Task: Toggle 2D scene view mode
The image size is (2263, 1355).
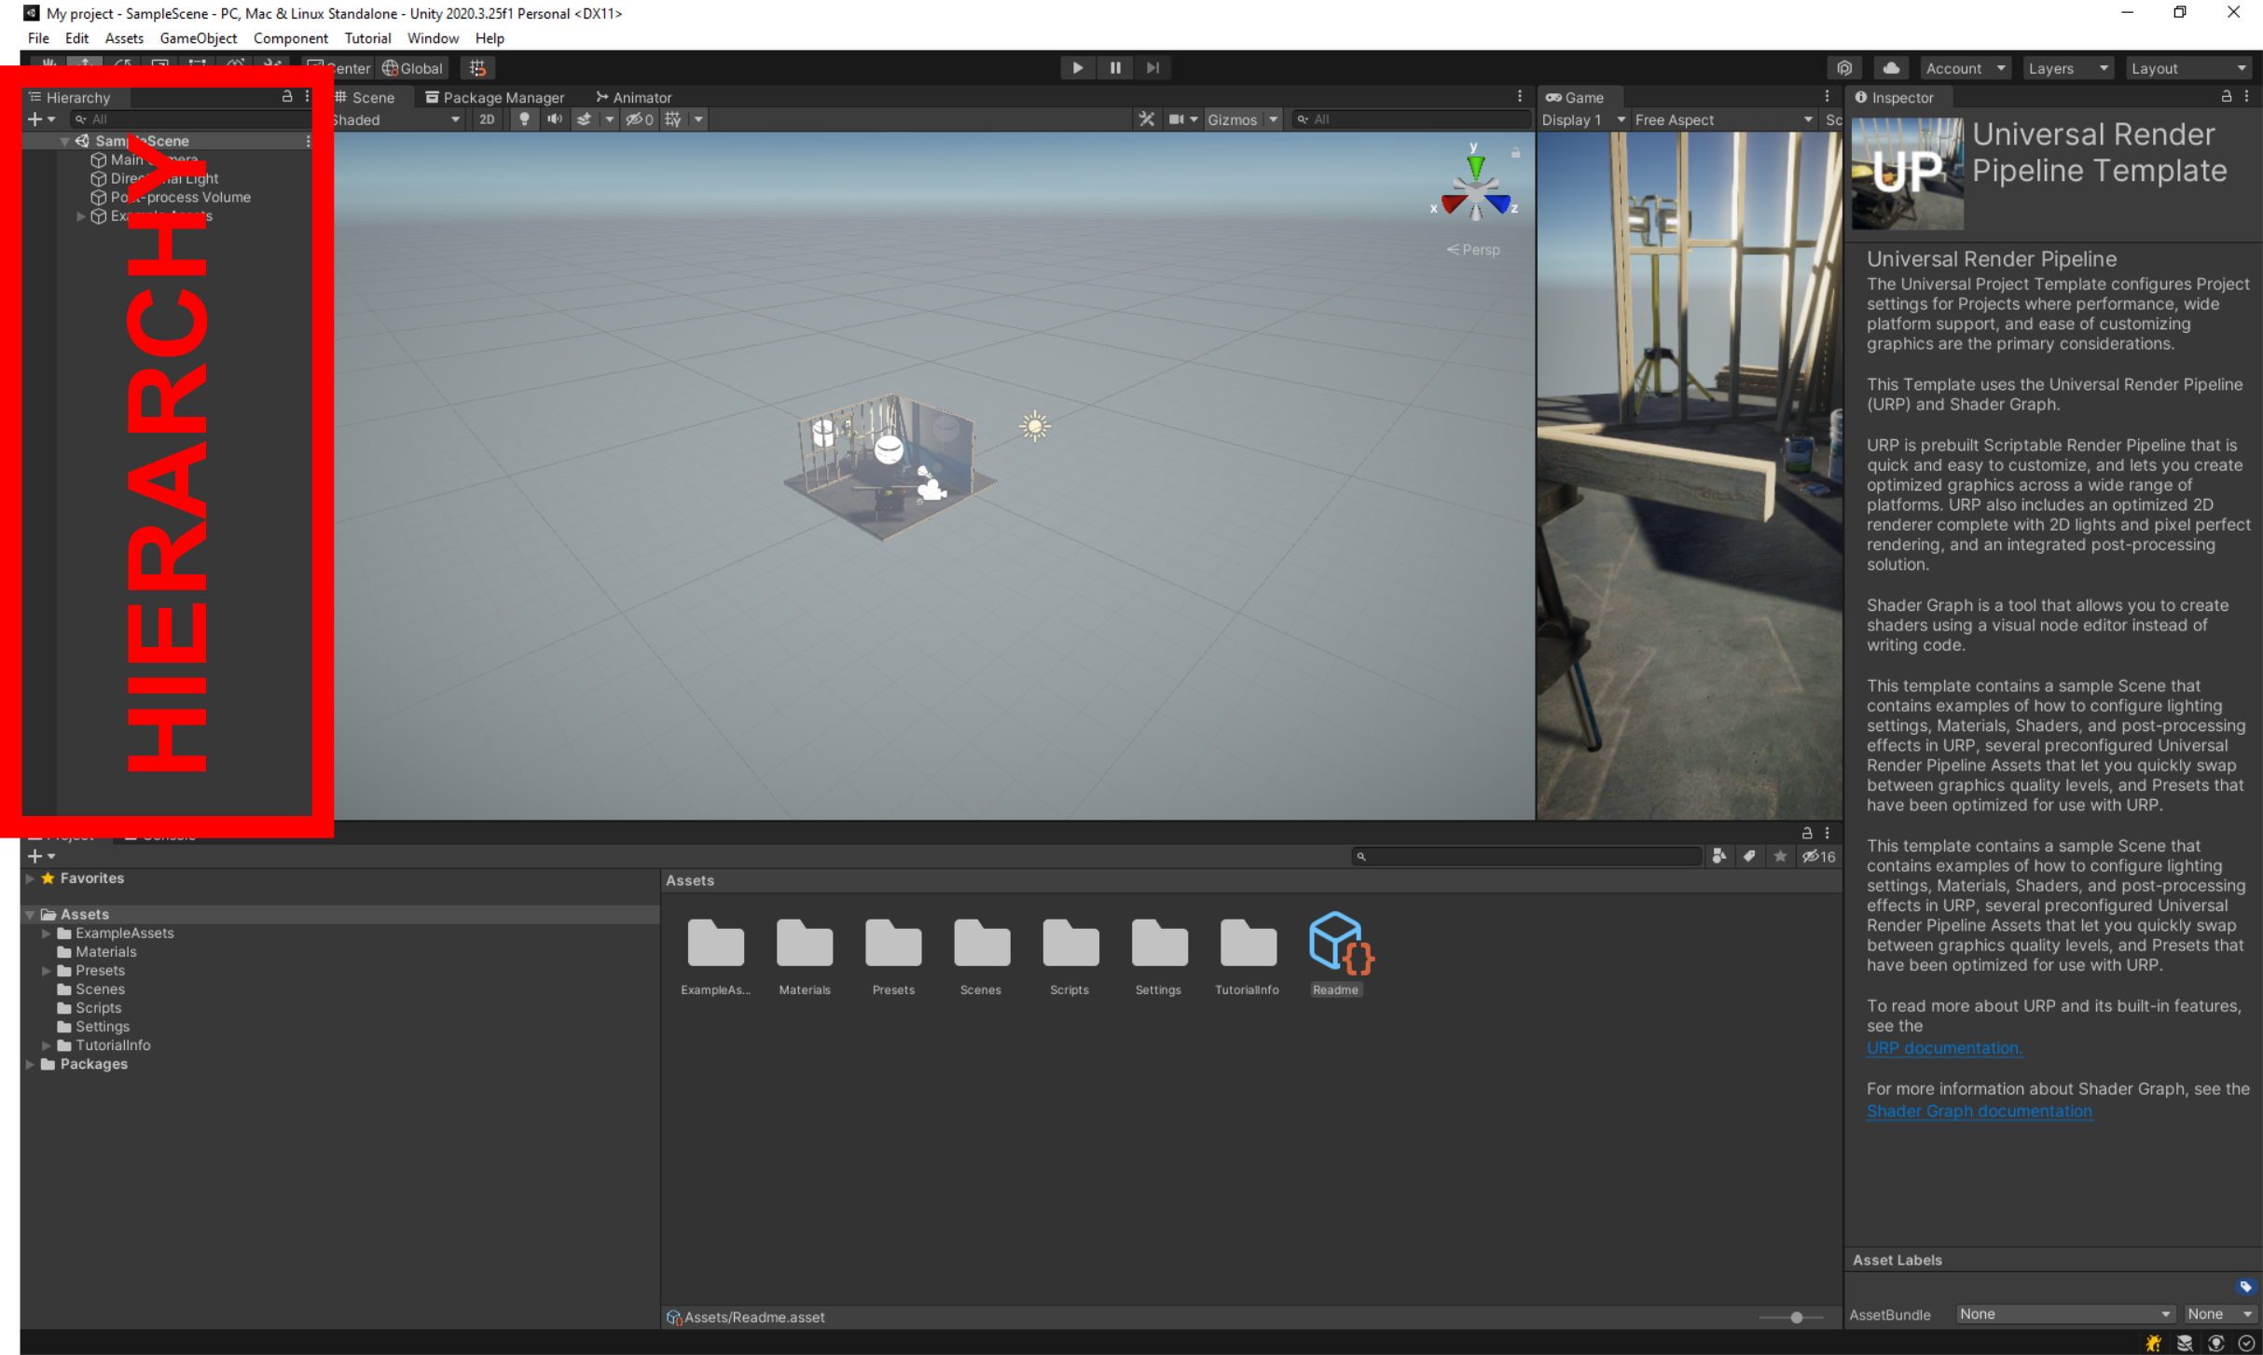Action: [x=487, y=119]
